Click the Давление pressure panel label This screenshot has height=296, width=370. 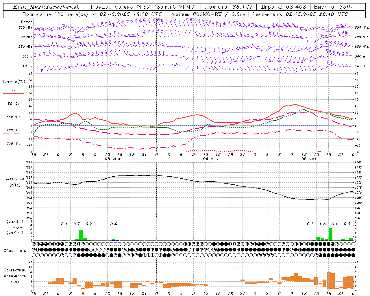tap(15, 179)
